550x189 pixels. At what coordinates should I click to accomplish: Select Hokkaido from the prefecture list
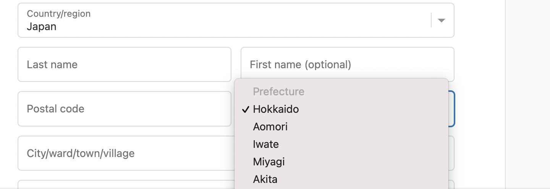click(x=276, y=109)
